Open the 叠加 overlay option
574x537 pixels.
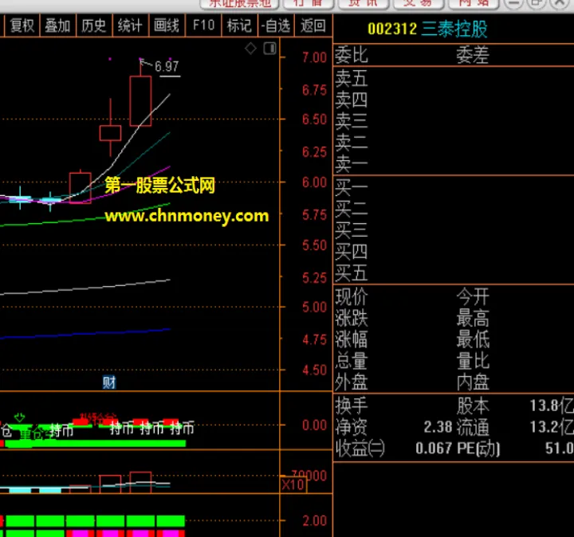[57, 25]
